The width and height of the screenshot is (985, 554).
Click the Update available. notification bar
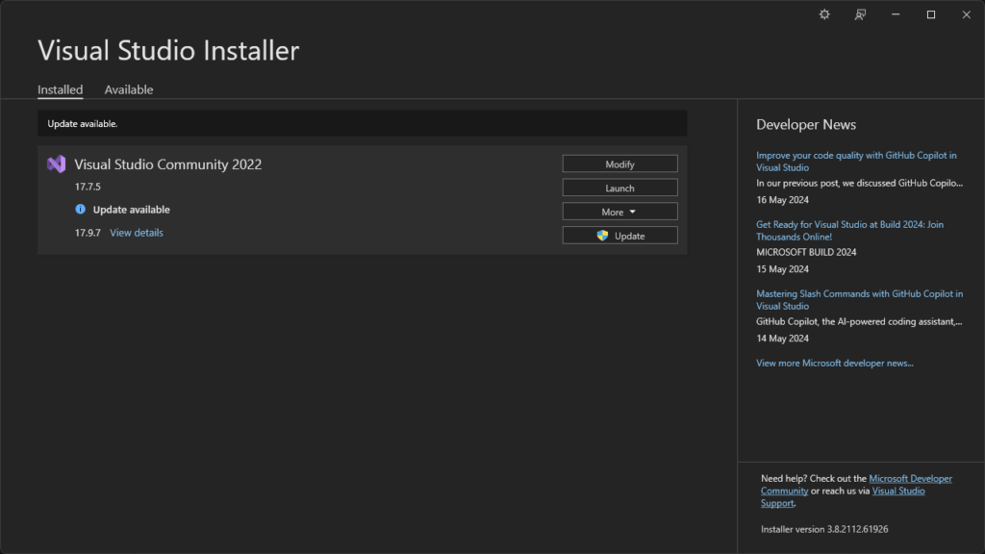[x=363, y=124]
